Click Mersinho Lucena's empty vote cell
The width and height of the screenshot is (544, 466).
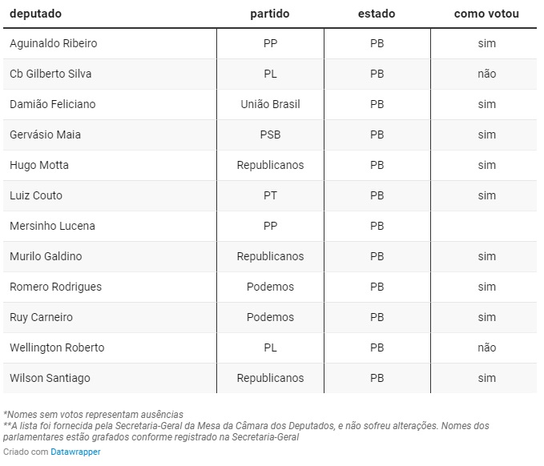point(486,226)
